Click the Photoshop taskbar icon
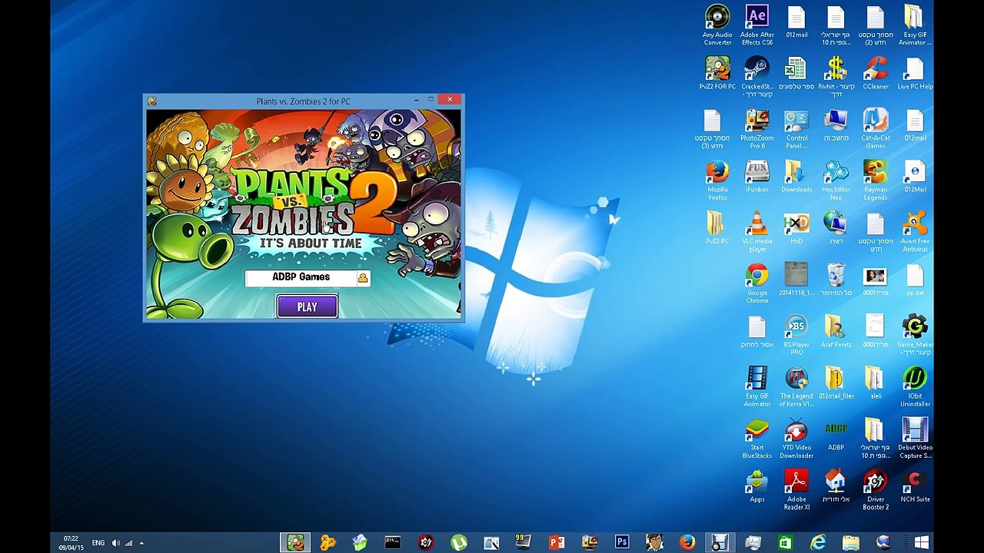984x553 pixels. coord(622,542)
